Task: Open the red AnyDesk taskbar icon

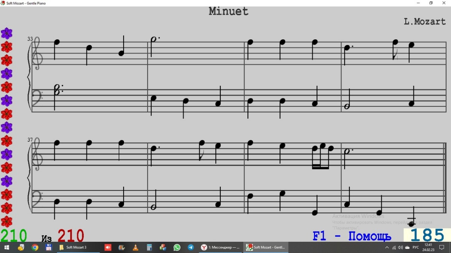Action: tap(108, 247)
